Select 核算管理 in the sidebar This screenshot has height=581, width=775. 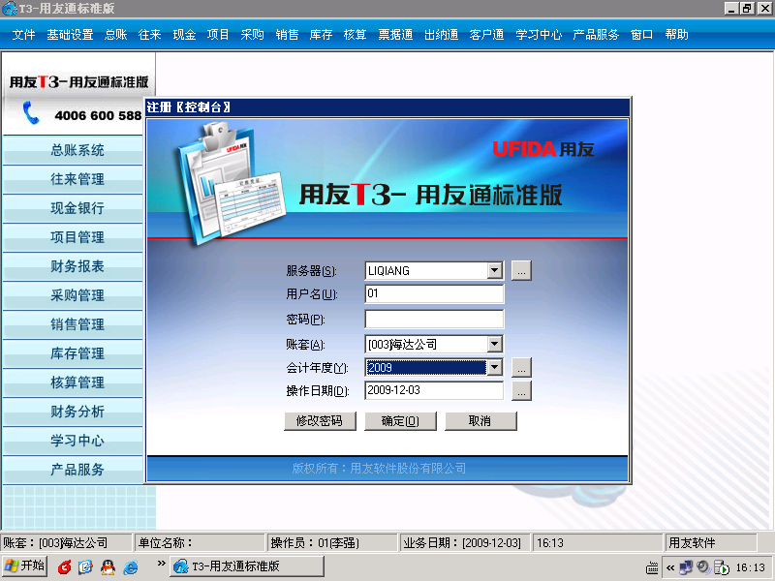(x=74, y=382)
